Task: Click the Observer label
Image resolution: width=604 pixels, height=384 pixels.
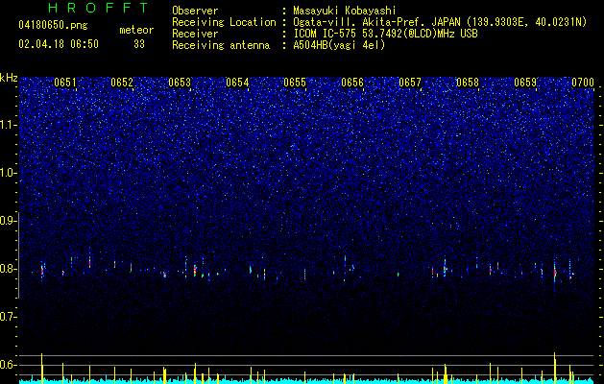Action: pos(195,11)
